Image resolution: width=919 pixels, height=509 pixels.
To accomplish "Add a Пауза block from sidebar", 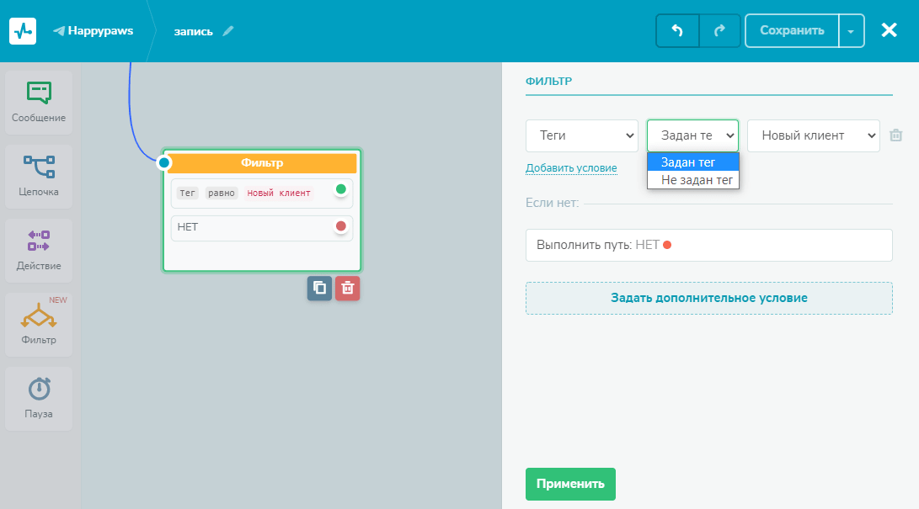I will (39, 398).
